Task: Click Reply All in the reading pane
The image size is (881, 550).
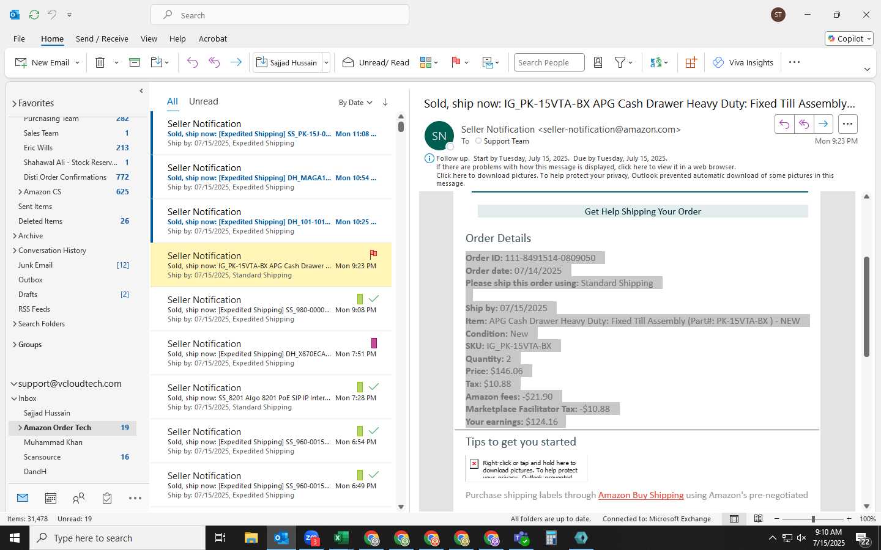Action: pos(803,124)
